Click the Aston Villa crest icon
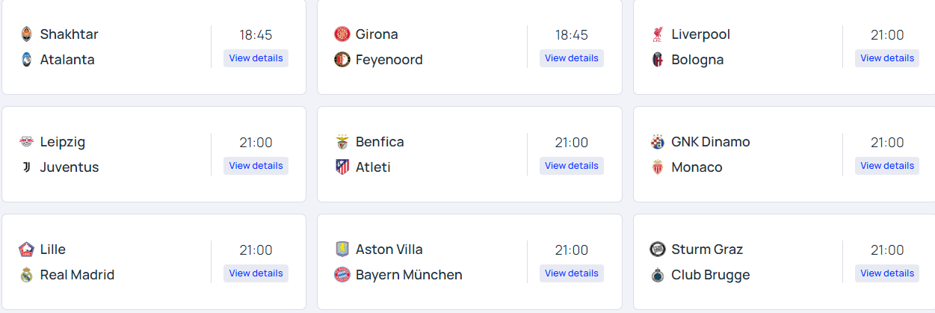 pos(342,250)
